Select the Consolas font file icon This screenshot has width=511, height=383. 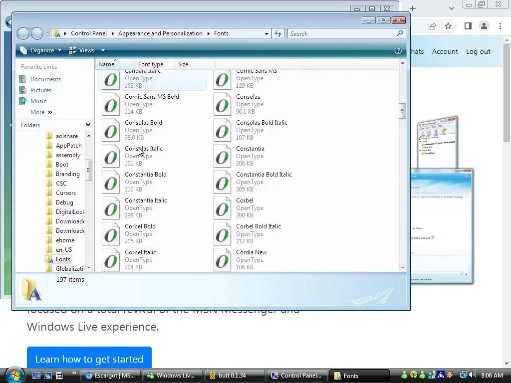(222, 104)
